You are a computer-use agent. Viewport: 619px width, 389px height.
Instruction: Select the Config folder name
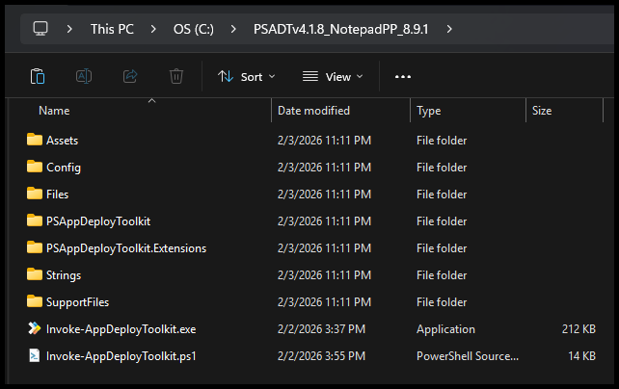click(x=64, y=168)
